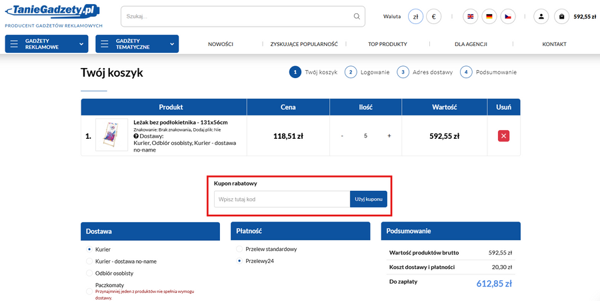Expand Gadżety reklamowe dropdown menu
This screenshot has width=600, height=301.
(x=46, y=44)
